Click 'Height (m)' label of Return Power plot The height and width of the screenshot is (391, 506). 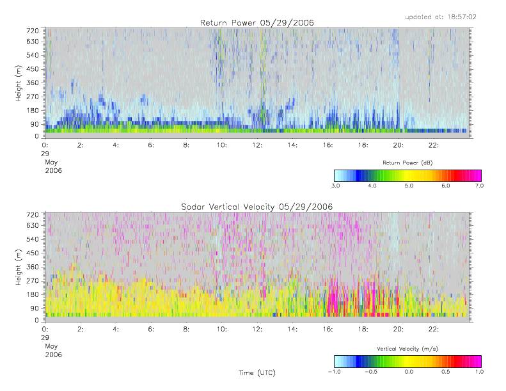[x=18, y=83]
